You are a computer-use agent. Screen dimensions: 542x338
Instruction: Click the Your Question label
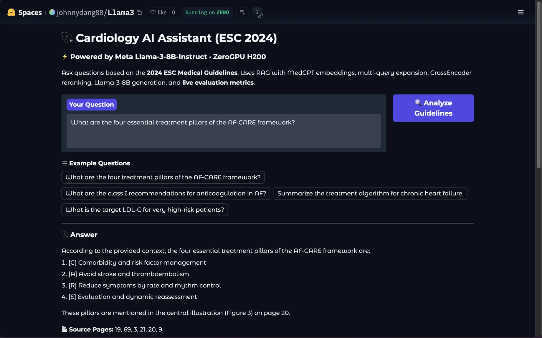(x=92, y=104)
